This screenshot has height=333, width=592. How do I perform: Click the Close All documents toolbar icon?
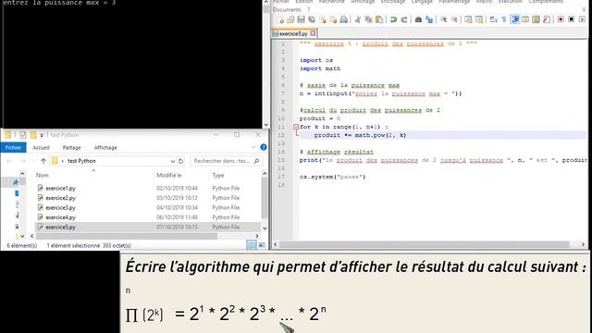tap(333, 19)
